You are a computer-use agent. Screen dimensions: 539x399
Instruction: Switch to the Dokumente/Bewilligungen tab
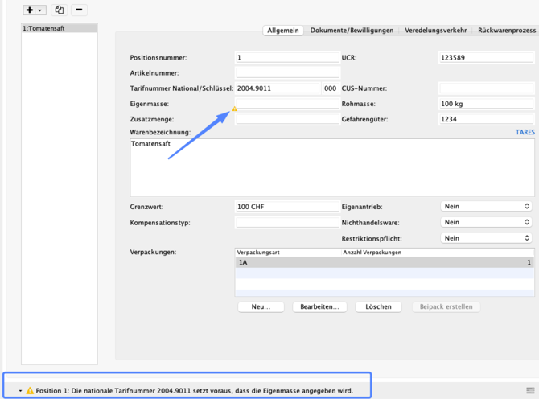[x=352, y=31]
